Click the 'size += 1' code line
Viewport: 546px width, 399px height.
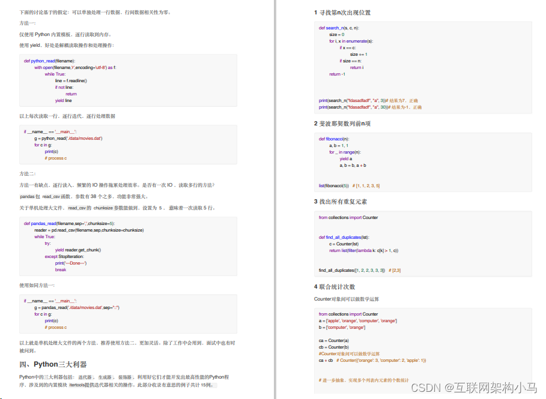click(x=359, y=54)
